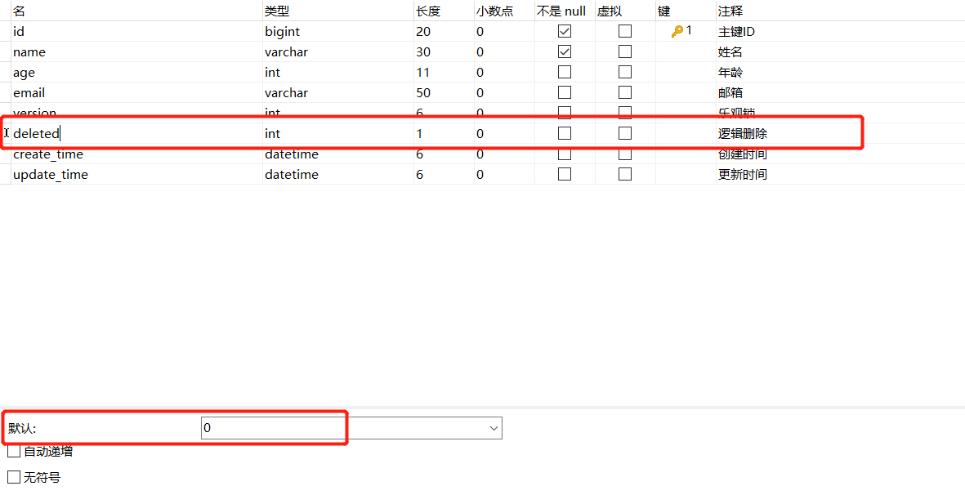Click the 类型 column header
Image resolution: width=965 pixels, height=495 pixels.
coord(338,11)
